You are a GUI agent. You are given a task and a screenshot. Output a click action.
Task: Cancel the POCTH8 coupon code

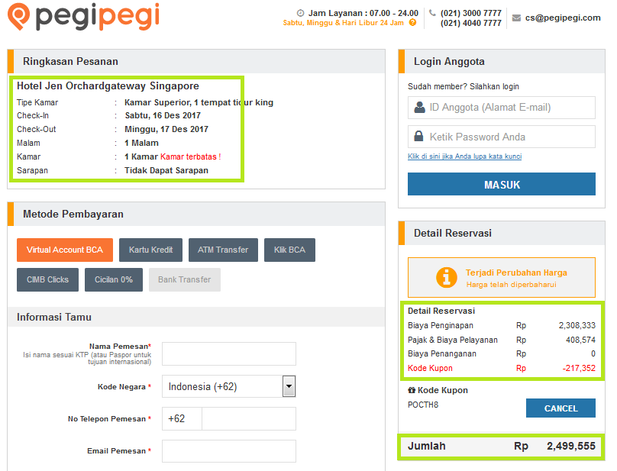click(x=560, y=408)
